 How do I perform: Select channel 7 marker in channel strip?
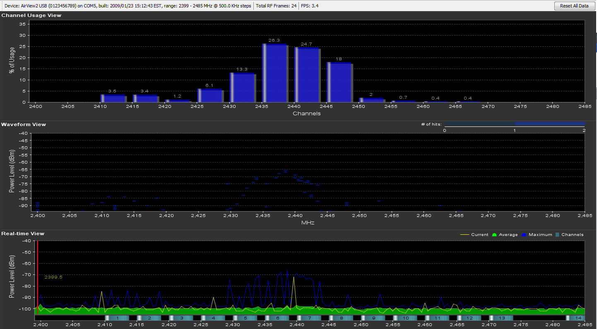click(x=309, y=318)
